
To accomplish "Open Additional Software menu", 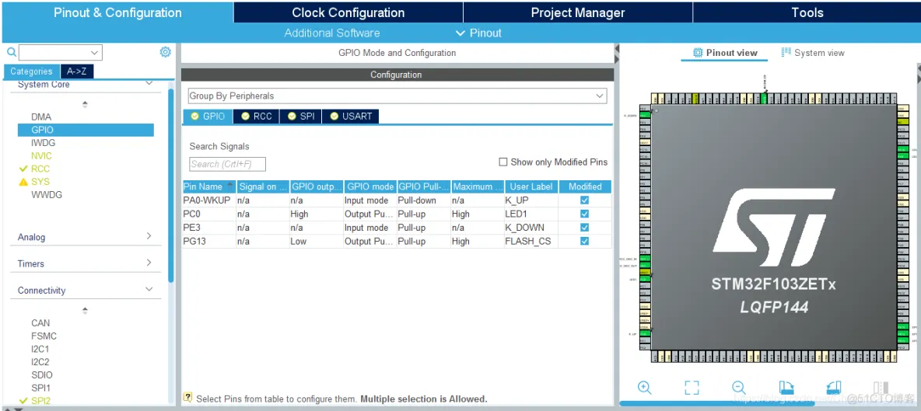I will point(332,33).
